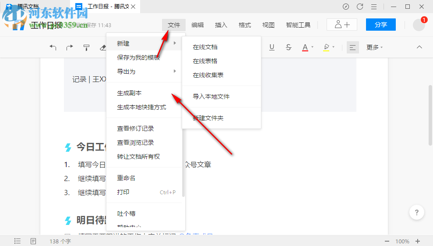Click the redo arrow icon

click(70, 48)
